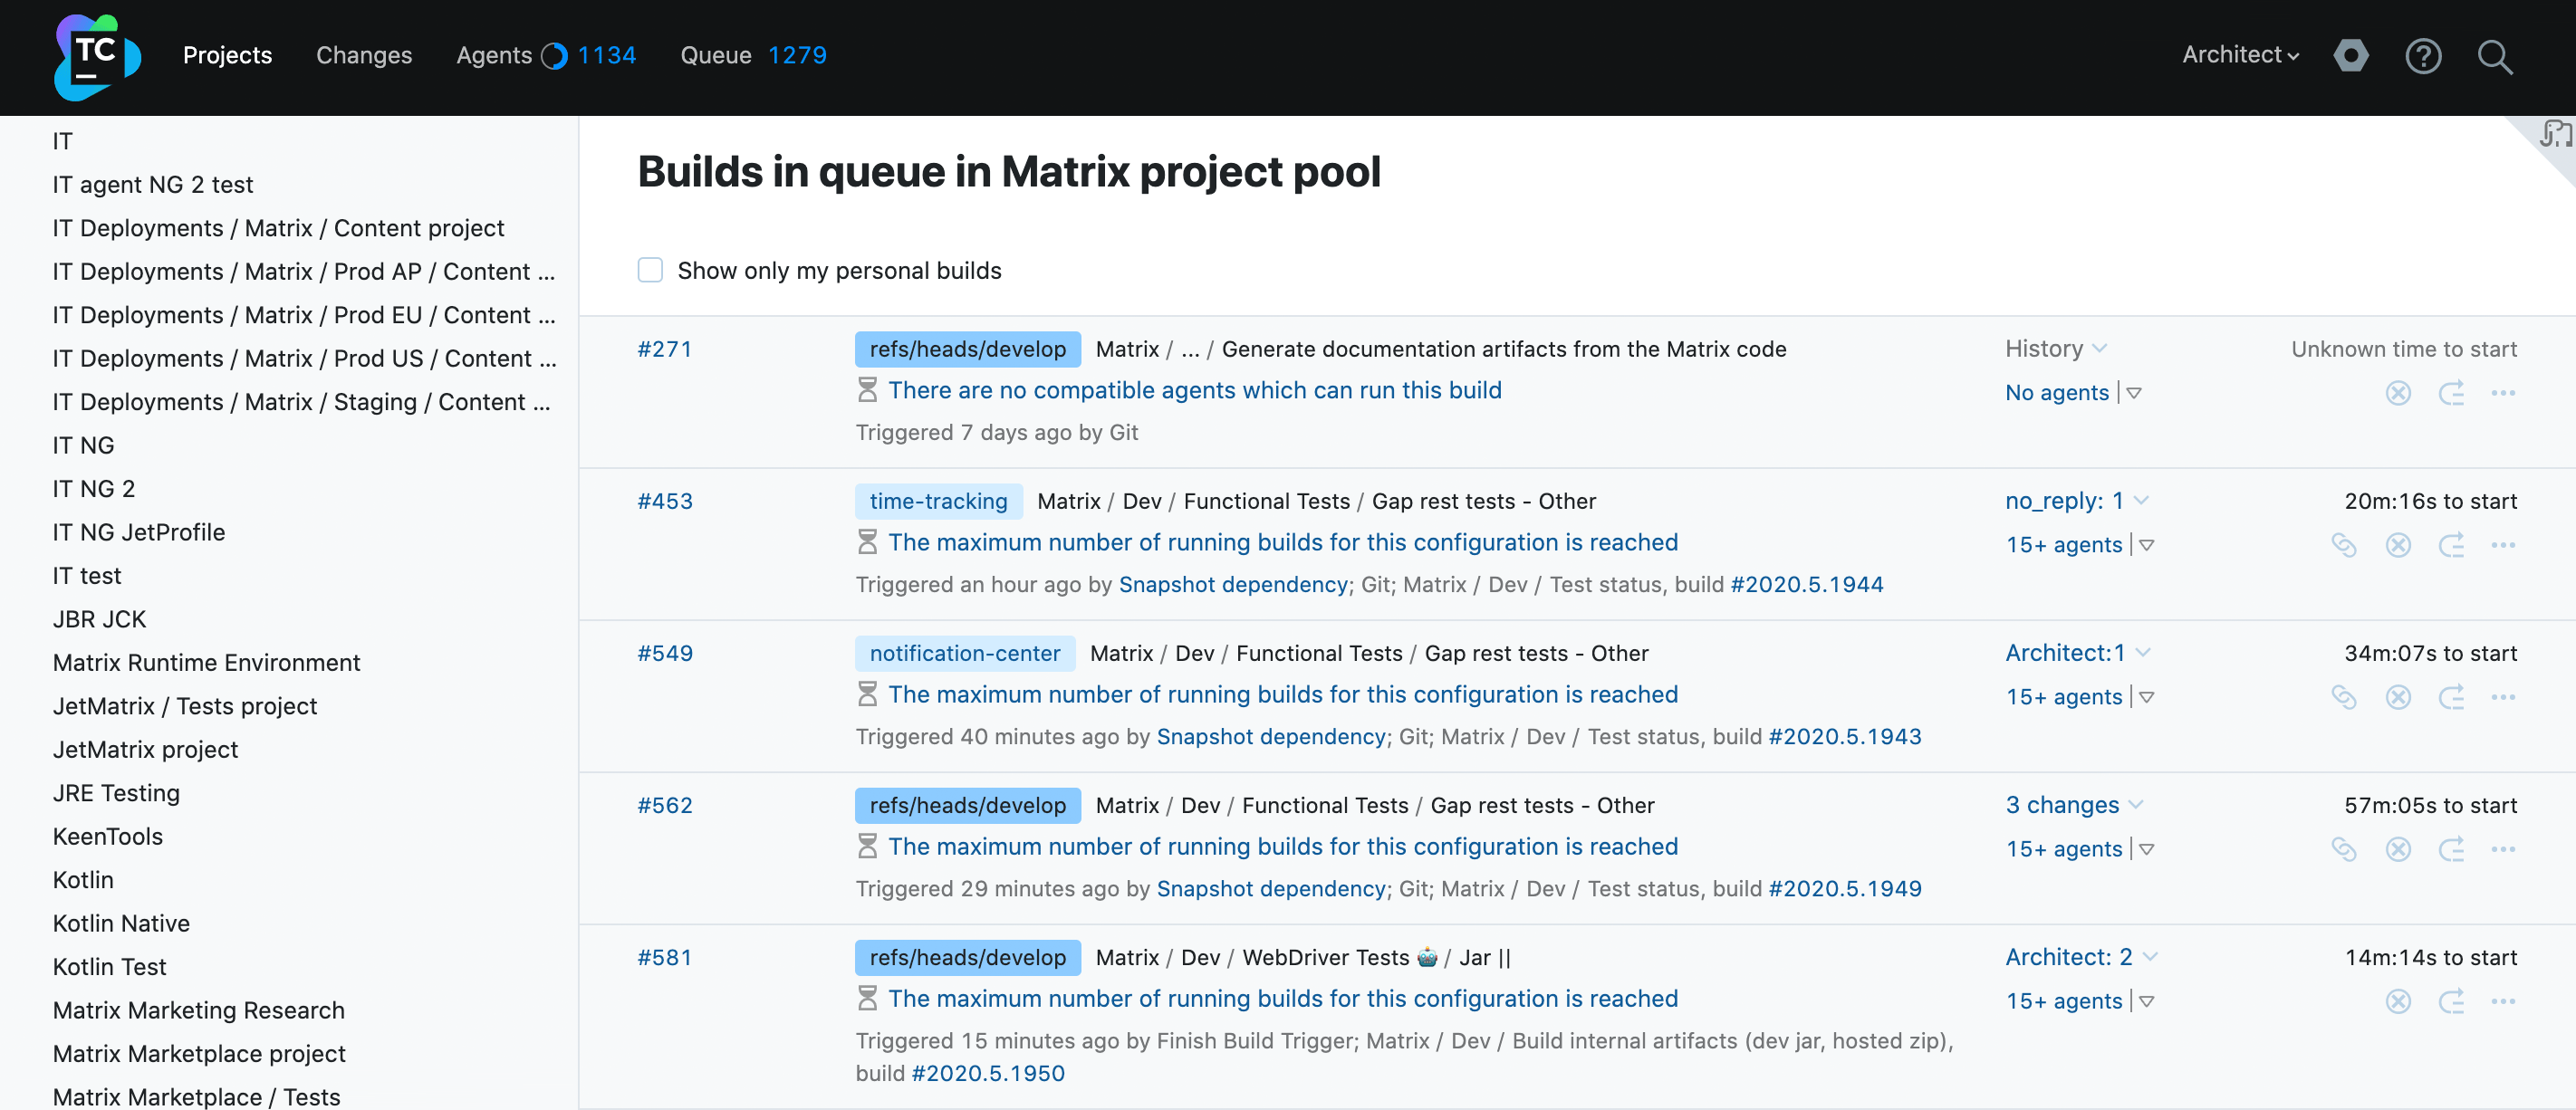Click the notification-center branch label
Image resolution: width=2576 pixels, height=1110 pixels.
click(964, 653)
